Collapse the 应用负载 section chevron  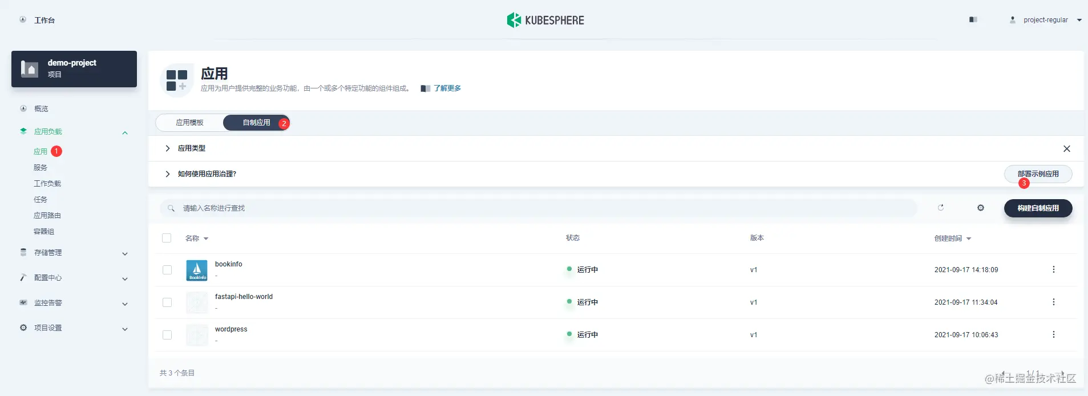pos(125,133)
